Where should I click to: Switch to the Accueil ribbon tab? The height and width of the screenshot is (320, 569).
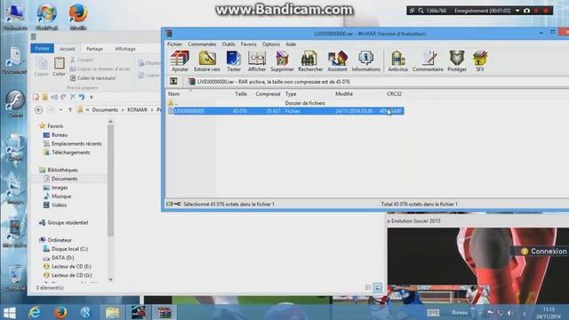coord(68,49)
